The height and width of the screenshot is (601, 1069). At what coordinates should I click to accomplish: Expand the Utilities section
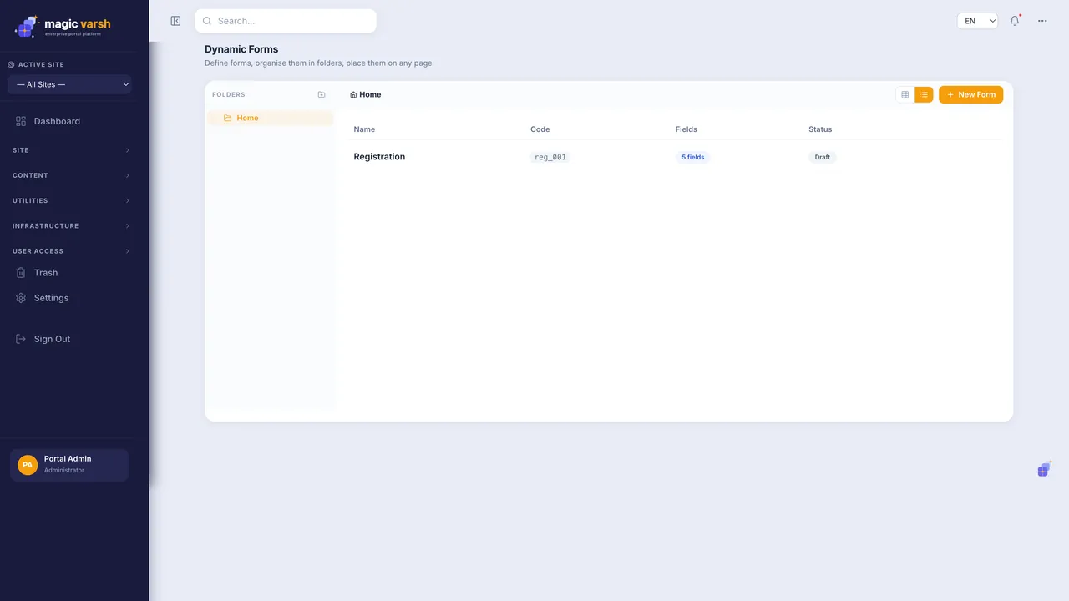(72, 200)
